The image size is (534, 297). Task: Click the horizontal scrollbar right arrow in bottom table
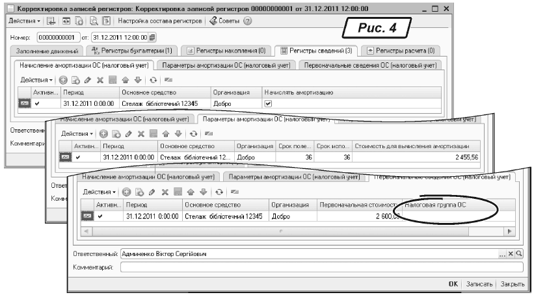click(509, 231)
